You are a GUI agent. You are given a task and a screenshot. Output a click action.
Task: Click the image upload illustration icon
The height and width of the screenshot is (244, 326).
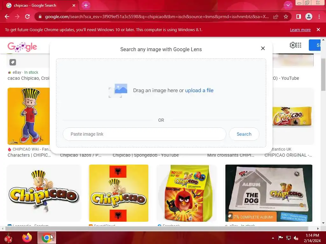[x=118, y=91]
